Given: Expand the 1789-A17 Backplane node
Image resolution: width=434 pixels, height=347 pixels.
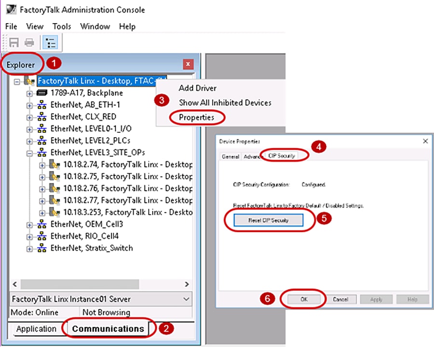Looking at the screenshot, I should (x=29, y=94).
